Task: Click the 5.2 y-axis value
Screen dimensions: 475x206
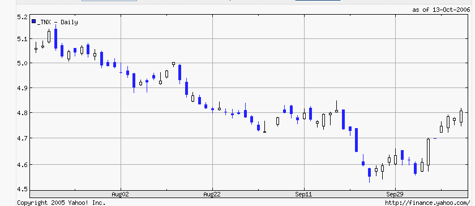Action: tap(23, 17)
